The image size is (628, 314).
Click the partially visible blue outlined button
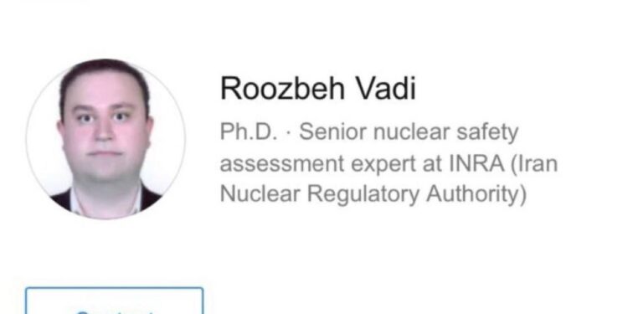pyautogui.click(x=115, y=301)
